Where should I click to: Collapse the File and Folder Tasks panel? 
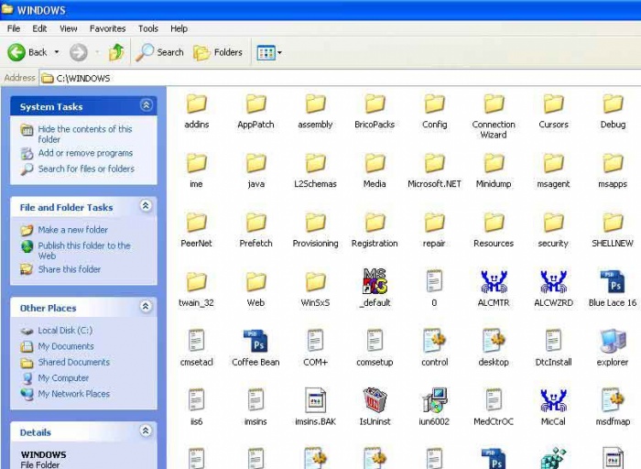coord(146,206)
